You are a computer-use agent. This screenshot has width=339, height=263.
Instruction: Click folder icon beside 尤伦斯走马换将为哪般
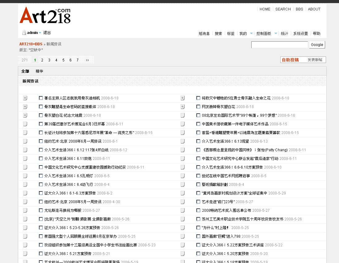(25, 211)
